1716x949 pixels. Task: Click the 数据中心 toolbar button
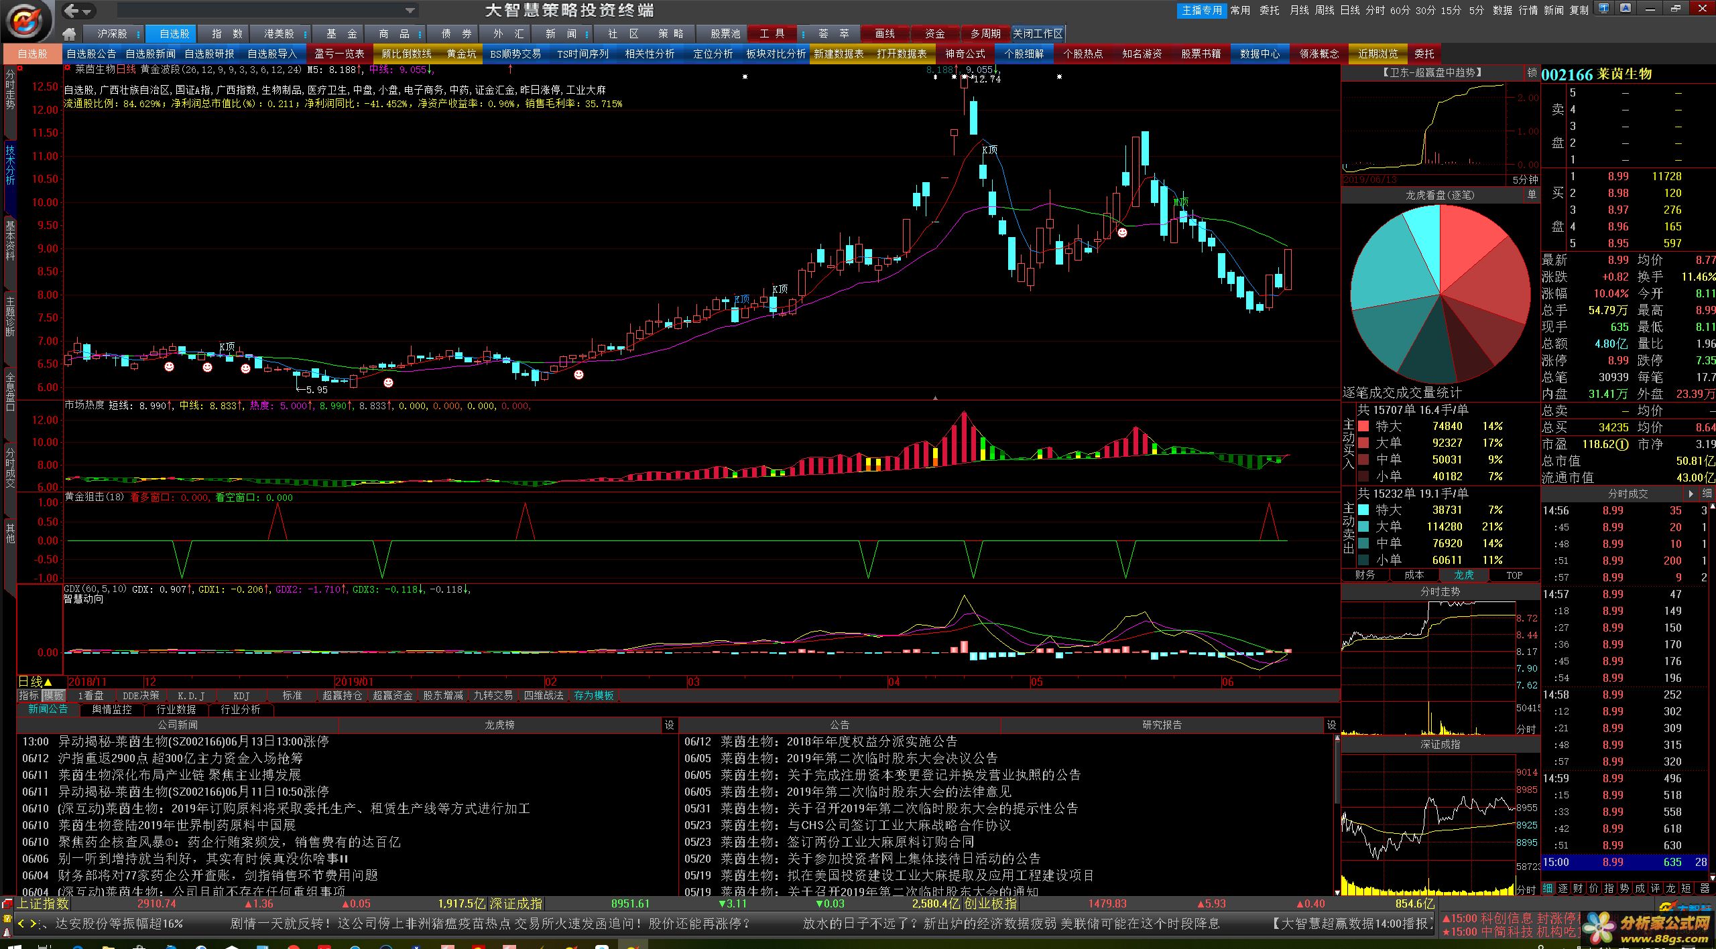[1260, 54]
